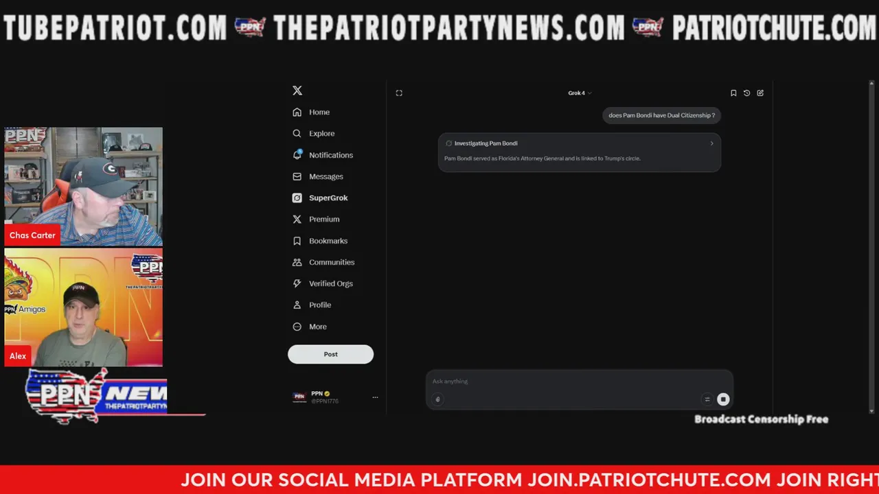This screenshot has width=879, height=494.
Task: Click the Chas Carter webcam thumbnail
Action: (x=84, y=187)
